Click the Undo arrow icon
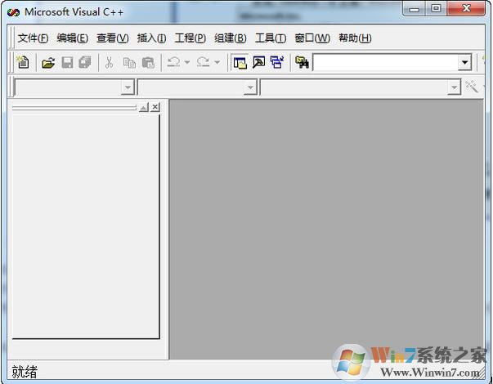 pos(173,62)
